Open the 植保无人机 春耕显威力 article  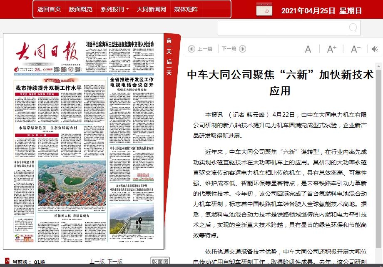[72, 216]
